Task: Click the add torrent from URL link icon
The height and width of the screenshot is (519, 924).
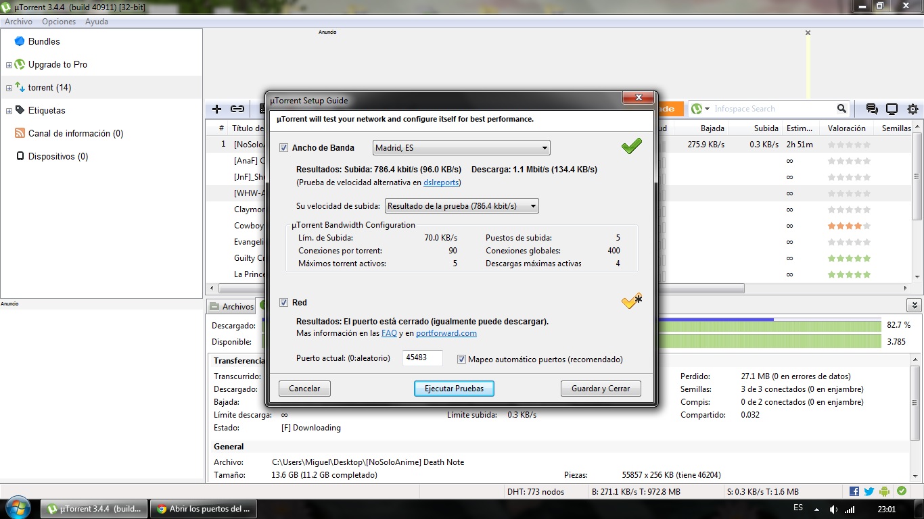Action: [x=237, y=109]
